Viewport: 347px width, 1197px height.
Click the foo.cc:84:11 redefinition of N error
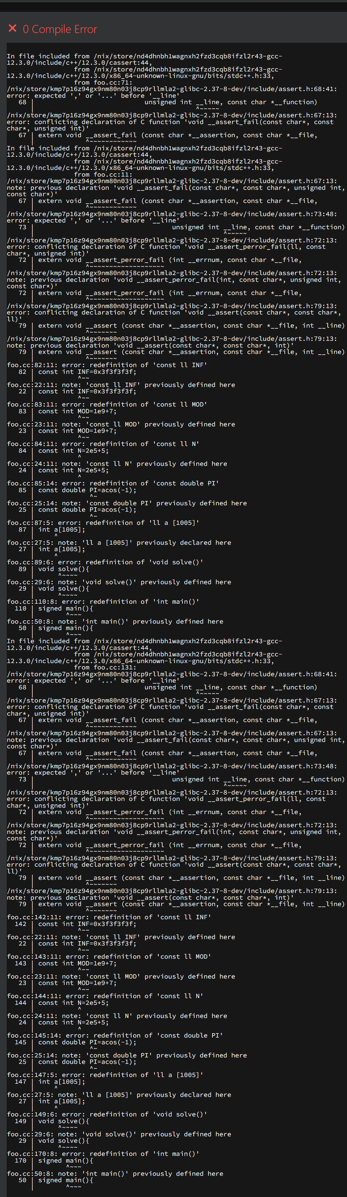(103, 444)
